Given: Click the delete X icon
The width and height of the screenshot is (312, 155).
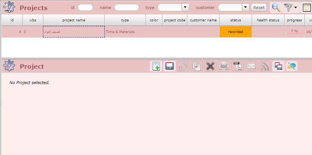Looking at the screenshot, I should (x=210, y=66).
